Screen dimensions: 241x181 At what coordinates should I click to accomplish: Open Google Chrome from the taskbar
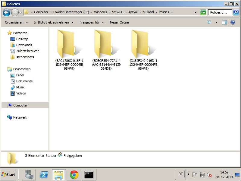(x=74, y=175)
